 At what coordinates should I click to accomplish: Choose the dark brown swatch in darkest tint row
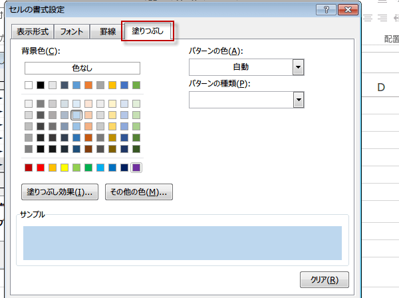click(x=88, y=149)
